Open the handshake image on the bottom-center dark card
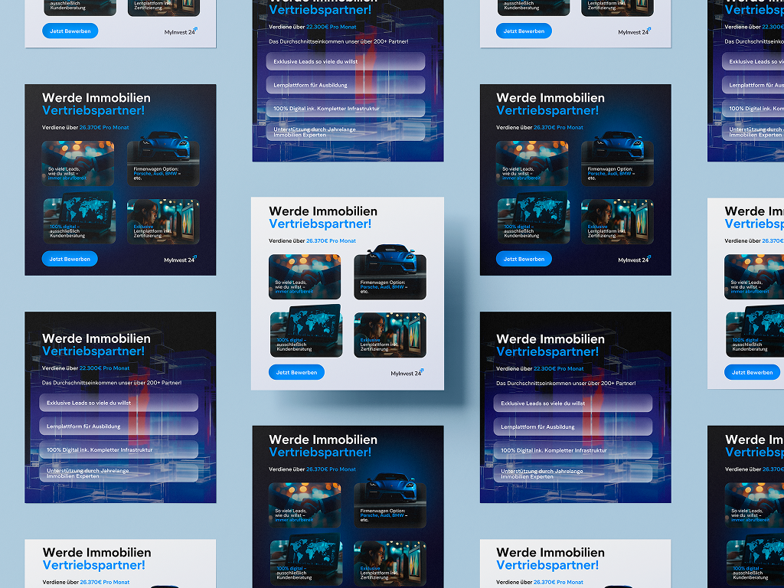Image resolution: width=784 pixels, height=588 pixels. [305, 505]
